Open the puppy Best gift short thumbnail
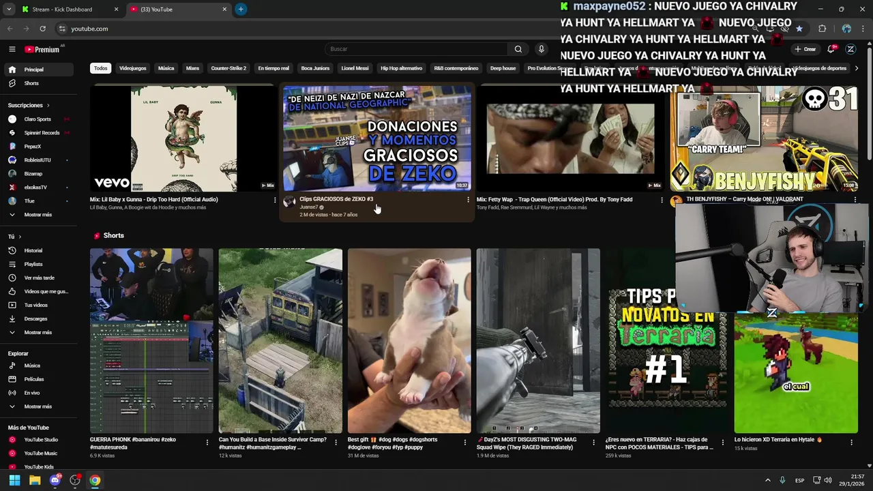This screenshot has height=491, width=873. point(409,341)
